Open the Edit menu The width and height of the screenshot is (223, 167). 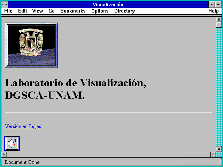(x=22, y=11)
